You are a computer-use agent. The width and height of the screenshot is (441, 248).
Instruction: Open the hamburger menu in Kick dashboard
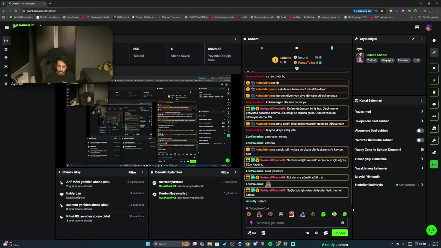tap(7, 27)
